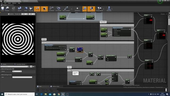170x96 pixels.
Task: Click the preview size X input field
Action: [x=24, y=14]
